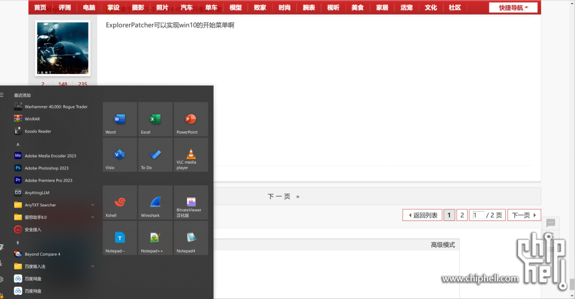Launch Excel from the start menu tiles
The image size is (575, 299).
[155, 119]
